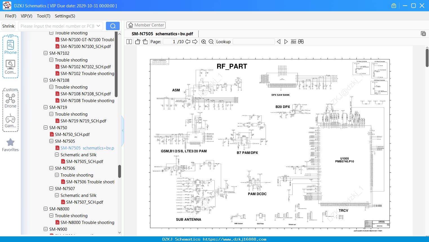Click the zoom out magnifier icon

click(211, 42)
